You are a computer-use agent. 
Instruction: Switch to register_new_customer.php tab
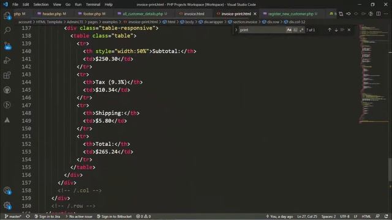click(291, 14)
